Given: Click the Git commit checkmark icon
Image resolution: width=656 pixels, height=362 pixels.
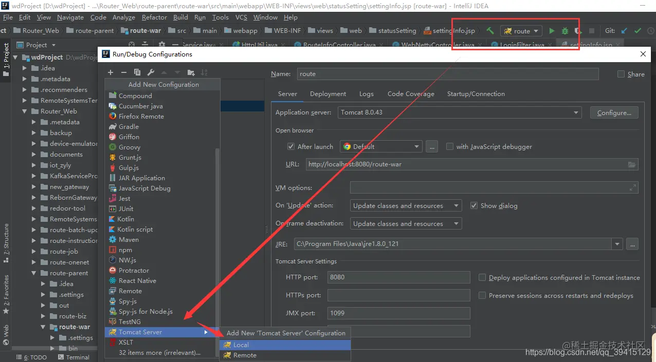Looking at the screenshot, I should point(637,31).
